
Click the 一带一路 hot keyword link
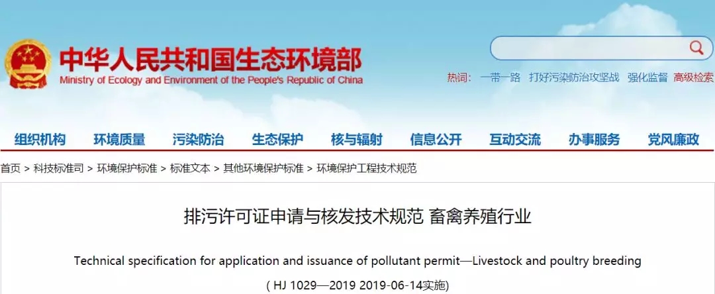coord(501,77)
